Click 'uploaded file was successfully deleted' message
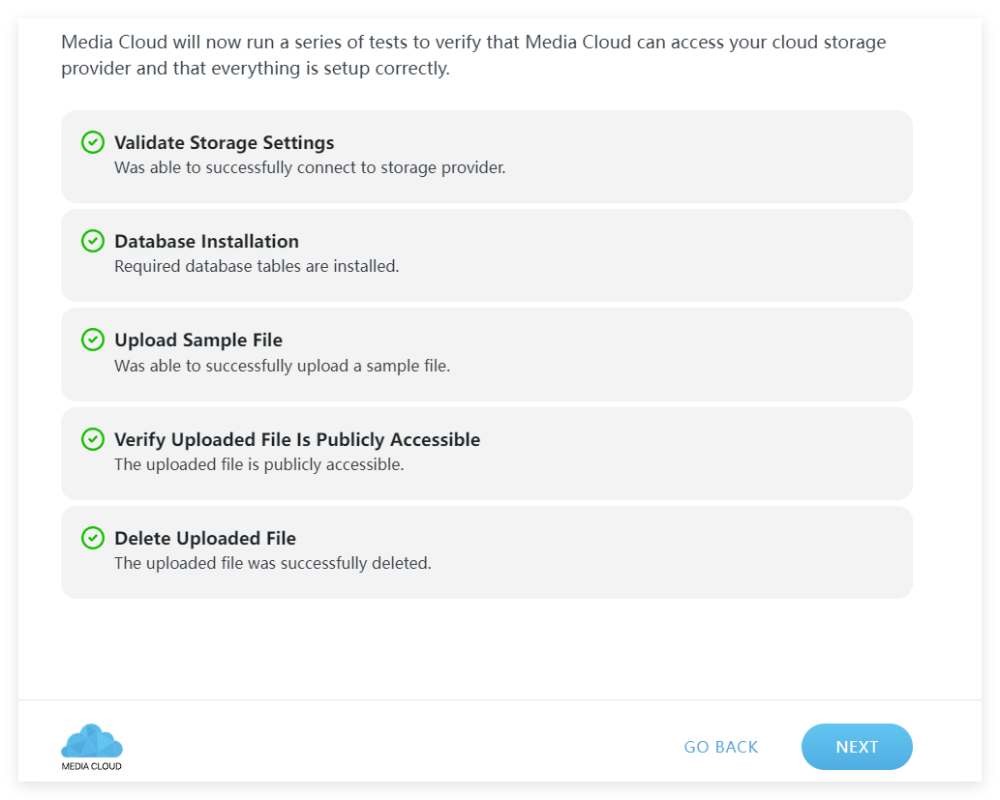1000x800 pixels. coord(273,564)
